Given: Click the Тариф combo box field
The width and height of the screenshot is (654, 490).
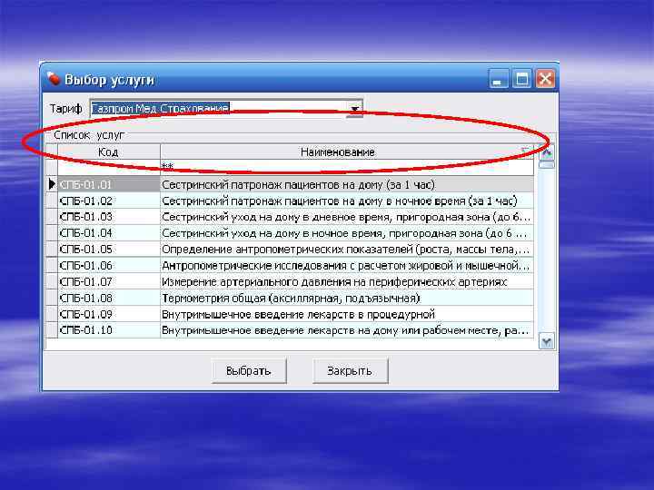Looking at the screenshot, I should [x=226, y=109].
